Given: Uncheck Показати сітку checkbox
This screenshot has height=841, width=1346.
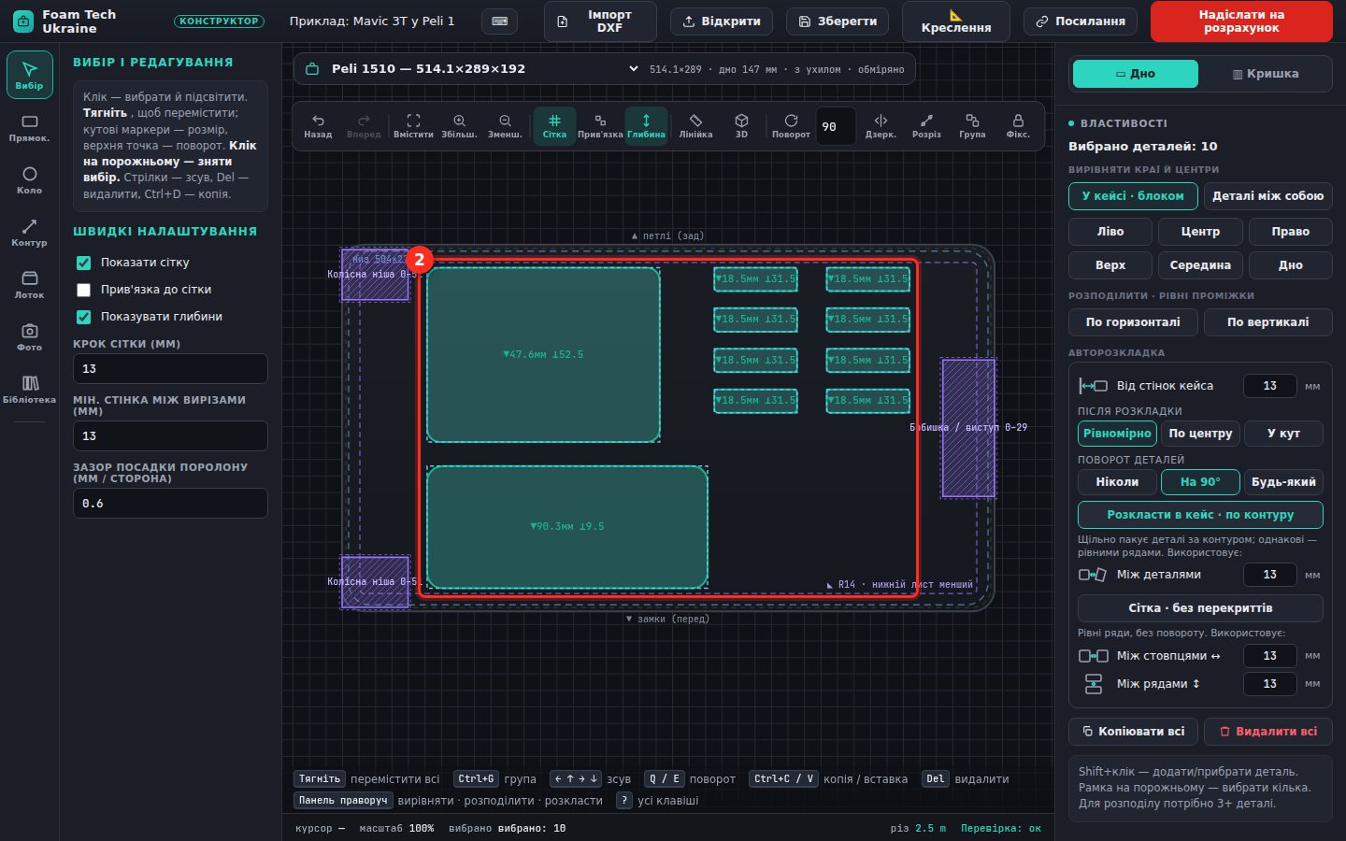Looking at the screenshot, I should (84, 263).
